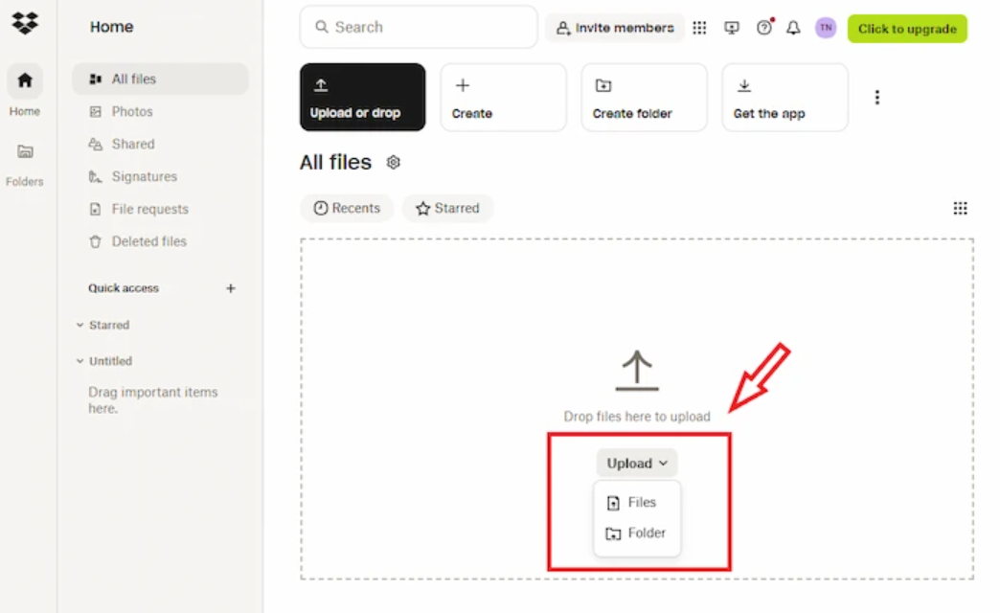Viewport: 1000px width, 613px height.
Task: Choose Files from the Upload menu
Action: pos(637,503)
